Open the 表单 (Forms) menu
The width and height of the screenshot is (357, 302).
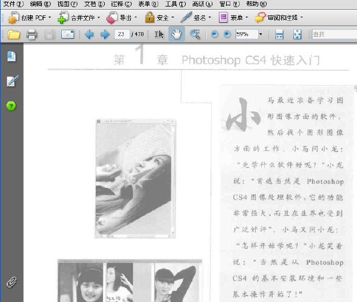tap(148, 4)
